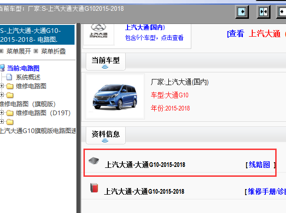The height and width of the screenshot is (213, 286).
Task: Expand the 上汽大通G10旗舰版电路图 tree node
Action: coord(2,121)
